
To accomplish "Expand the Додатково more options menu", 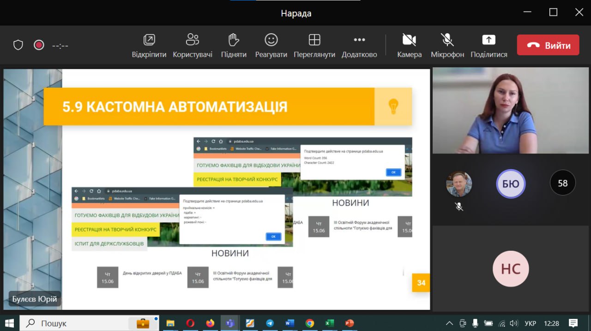I will coord(359,46).
